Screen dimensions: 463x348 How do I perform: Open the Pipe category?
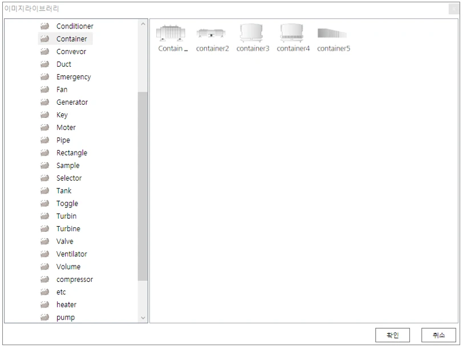[63, 140]
